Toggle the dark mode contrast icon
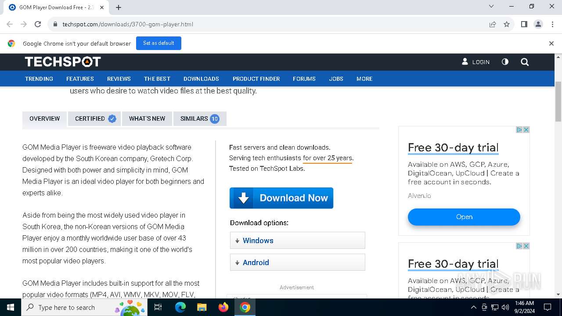The image size is (562, 316). tap(505, 62)
